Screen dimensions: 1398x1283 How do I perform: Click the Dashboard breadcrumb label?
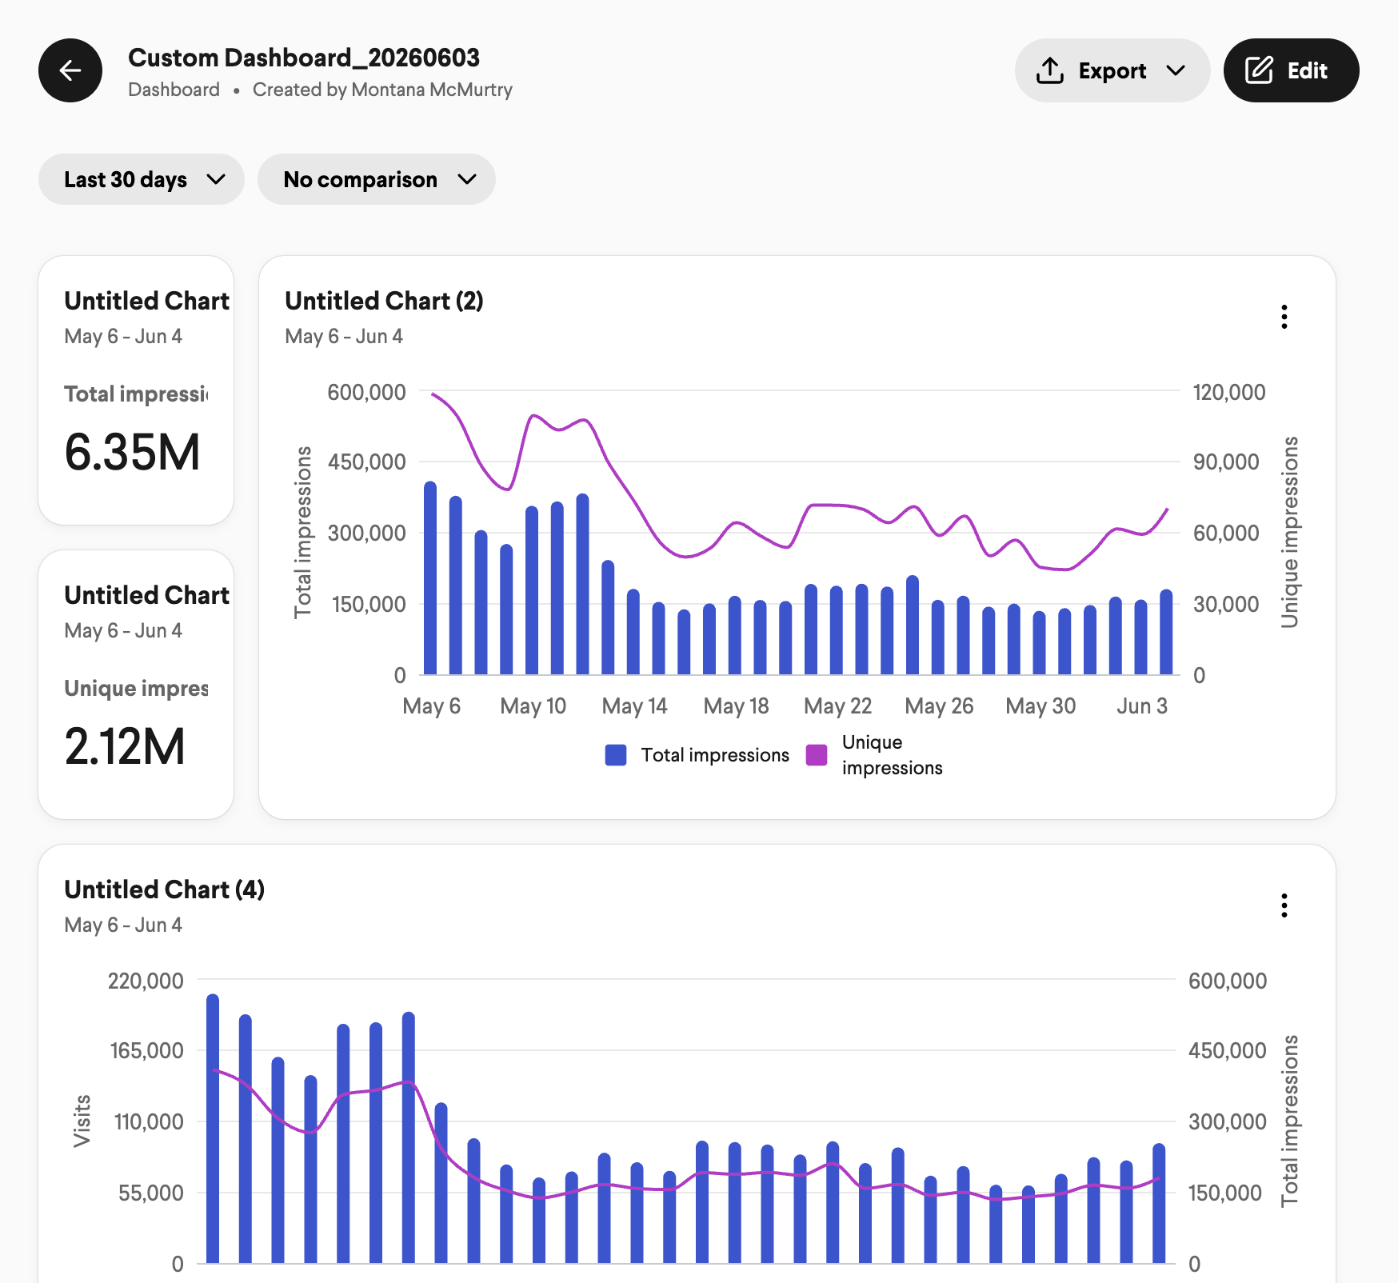coord(174,90)
